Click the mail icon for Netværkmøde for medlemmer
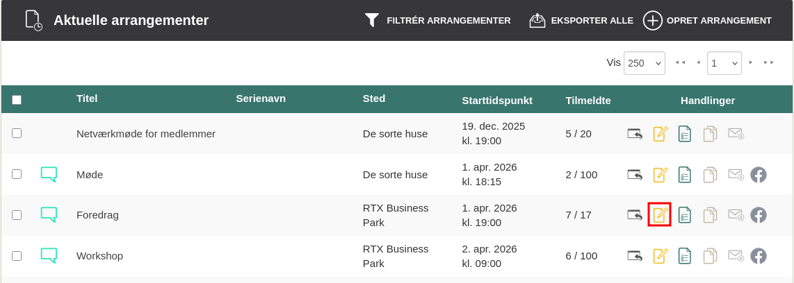The image size is (794, 283). 736,133
